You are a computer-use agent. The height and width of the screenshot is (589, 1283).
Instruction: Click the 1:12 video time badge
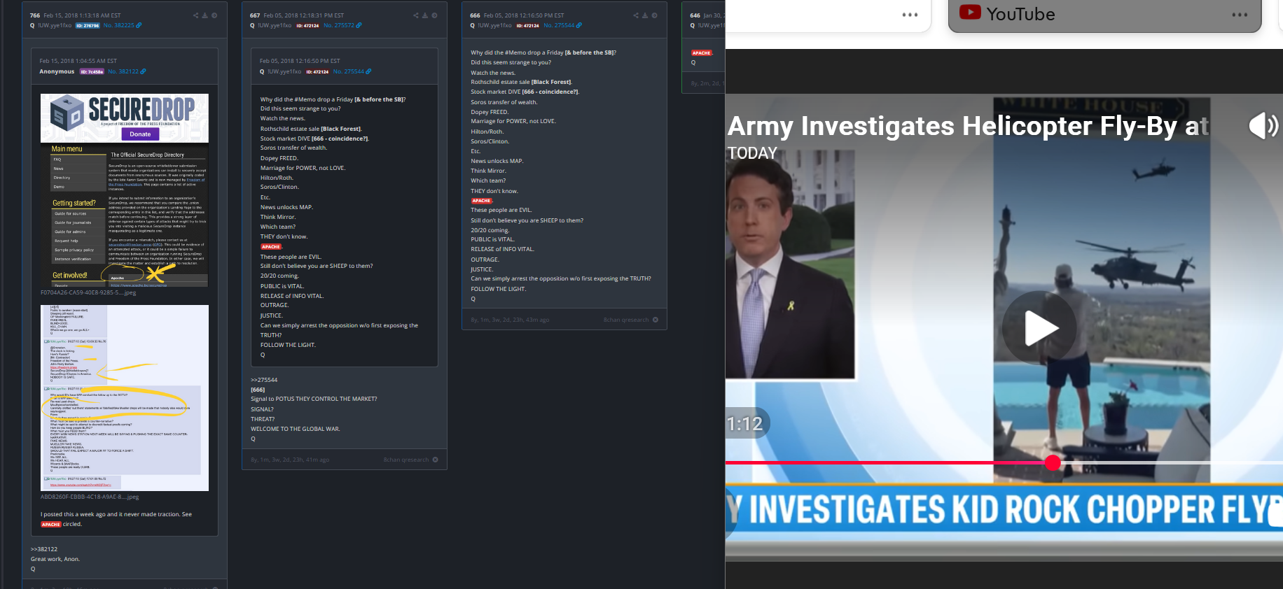(x=745, y=424)
